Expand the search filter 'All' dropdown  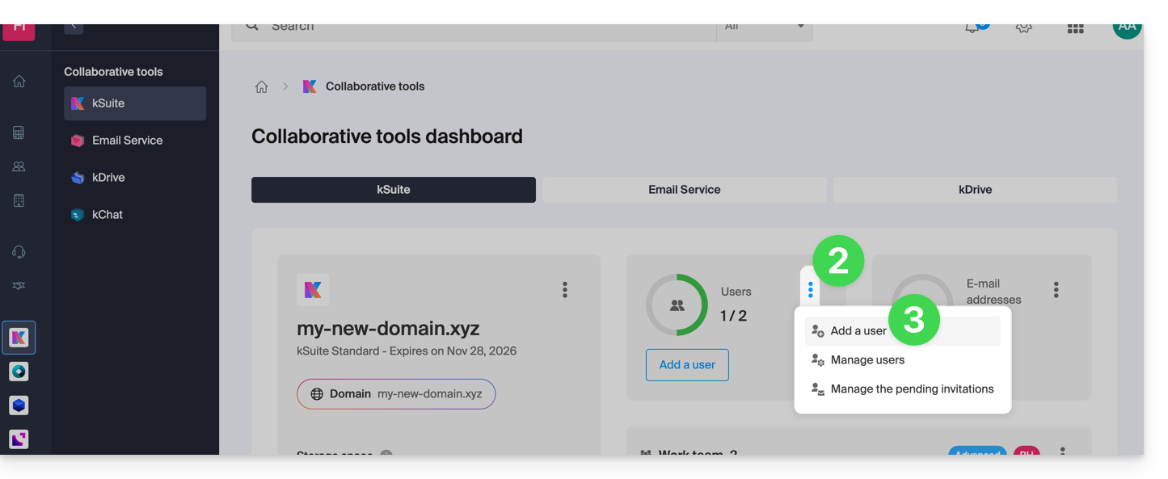[764, 27]
